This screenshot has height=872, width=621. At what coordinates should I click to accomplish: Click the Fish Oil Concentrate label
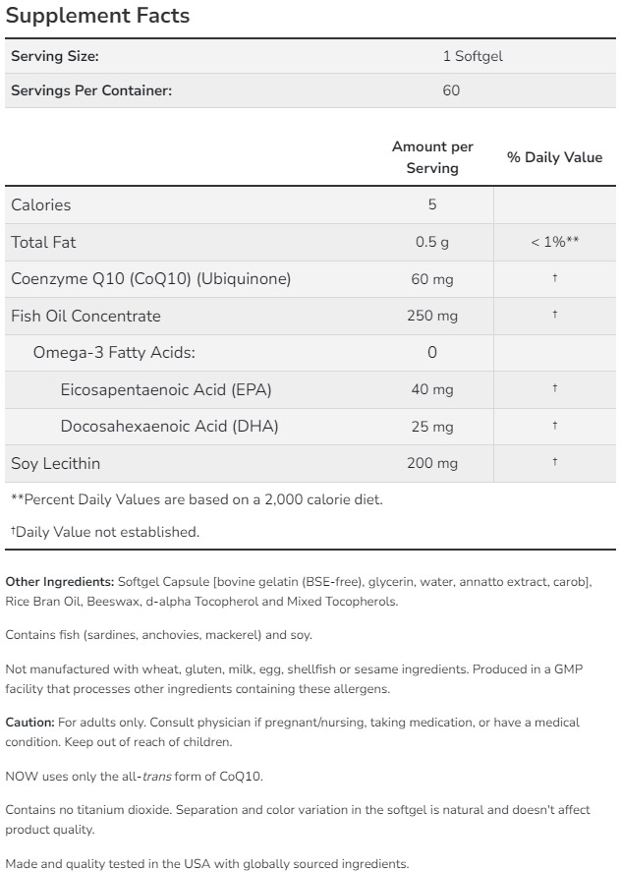coord(85,316)
